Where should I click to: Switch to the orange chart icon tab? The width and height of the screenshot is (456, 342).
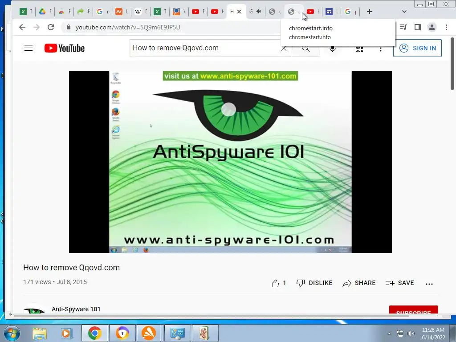pos(122,12)
